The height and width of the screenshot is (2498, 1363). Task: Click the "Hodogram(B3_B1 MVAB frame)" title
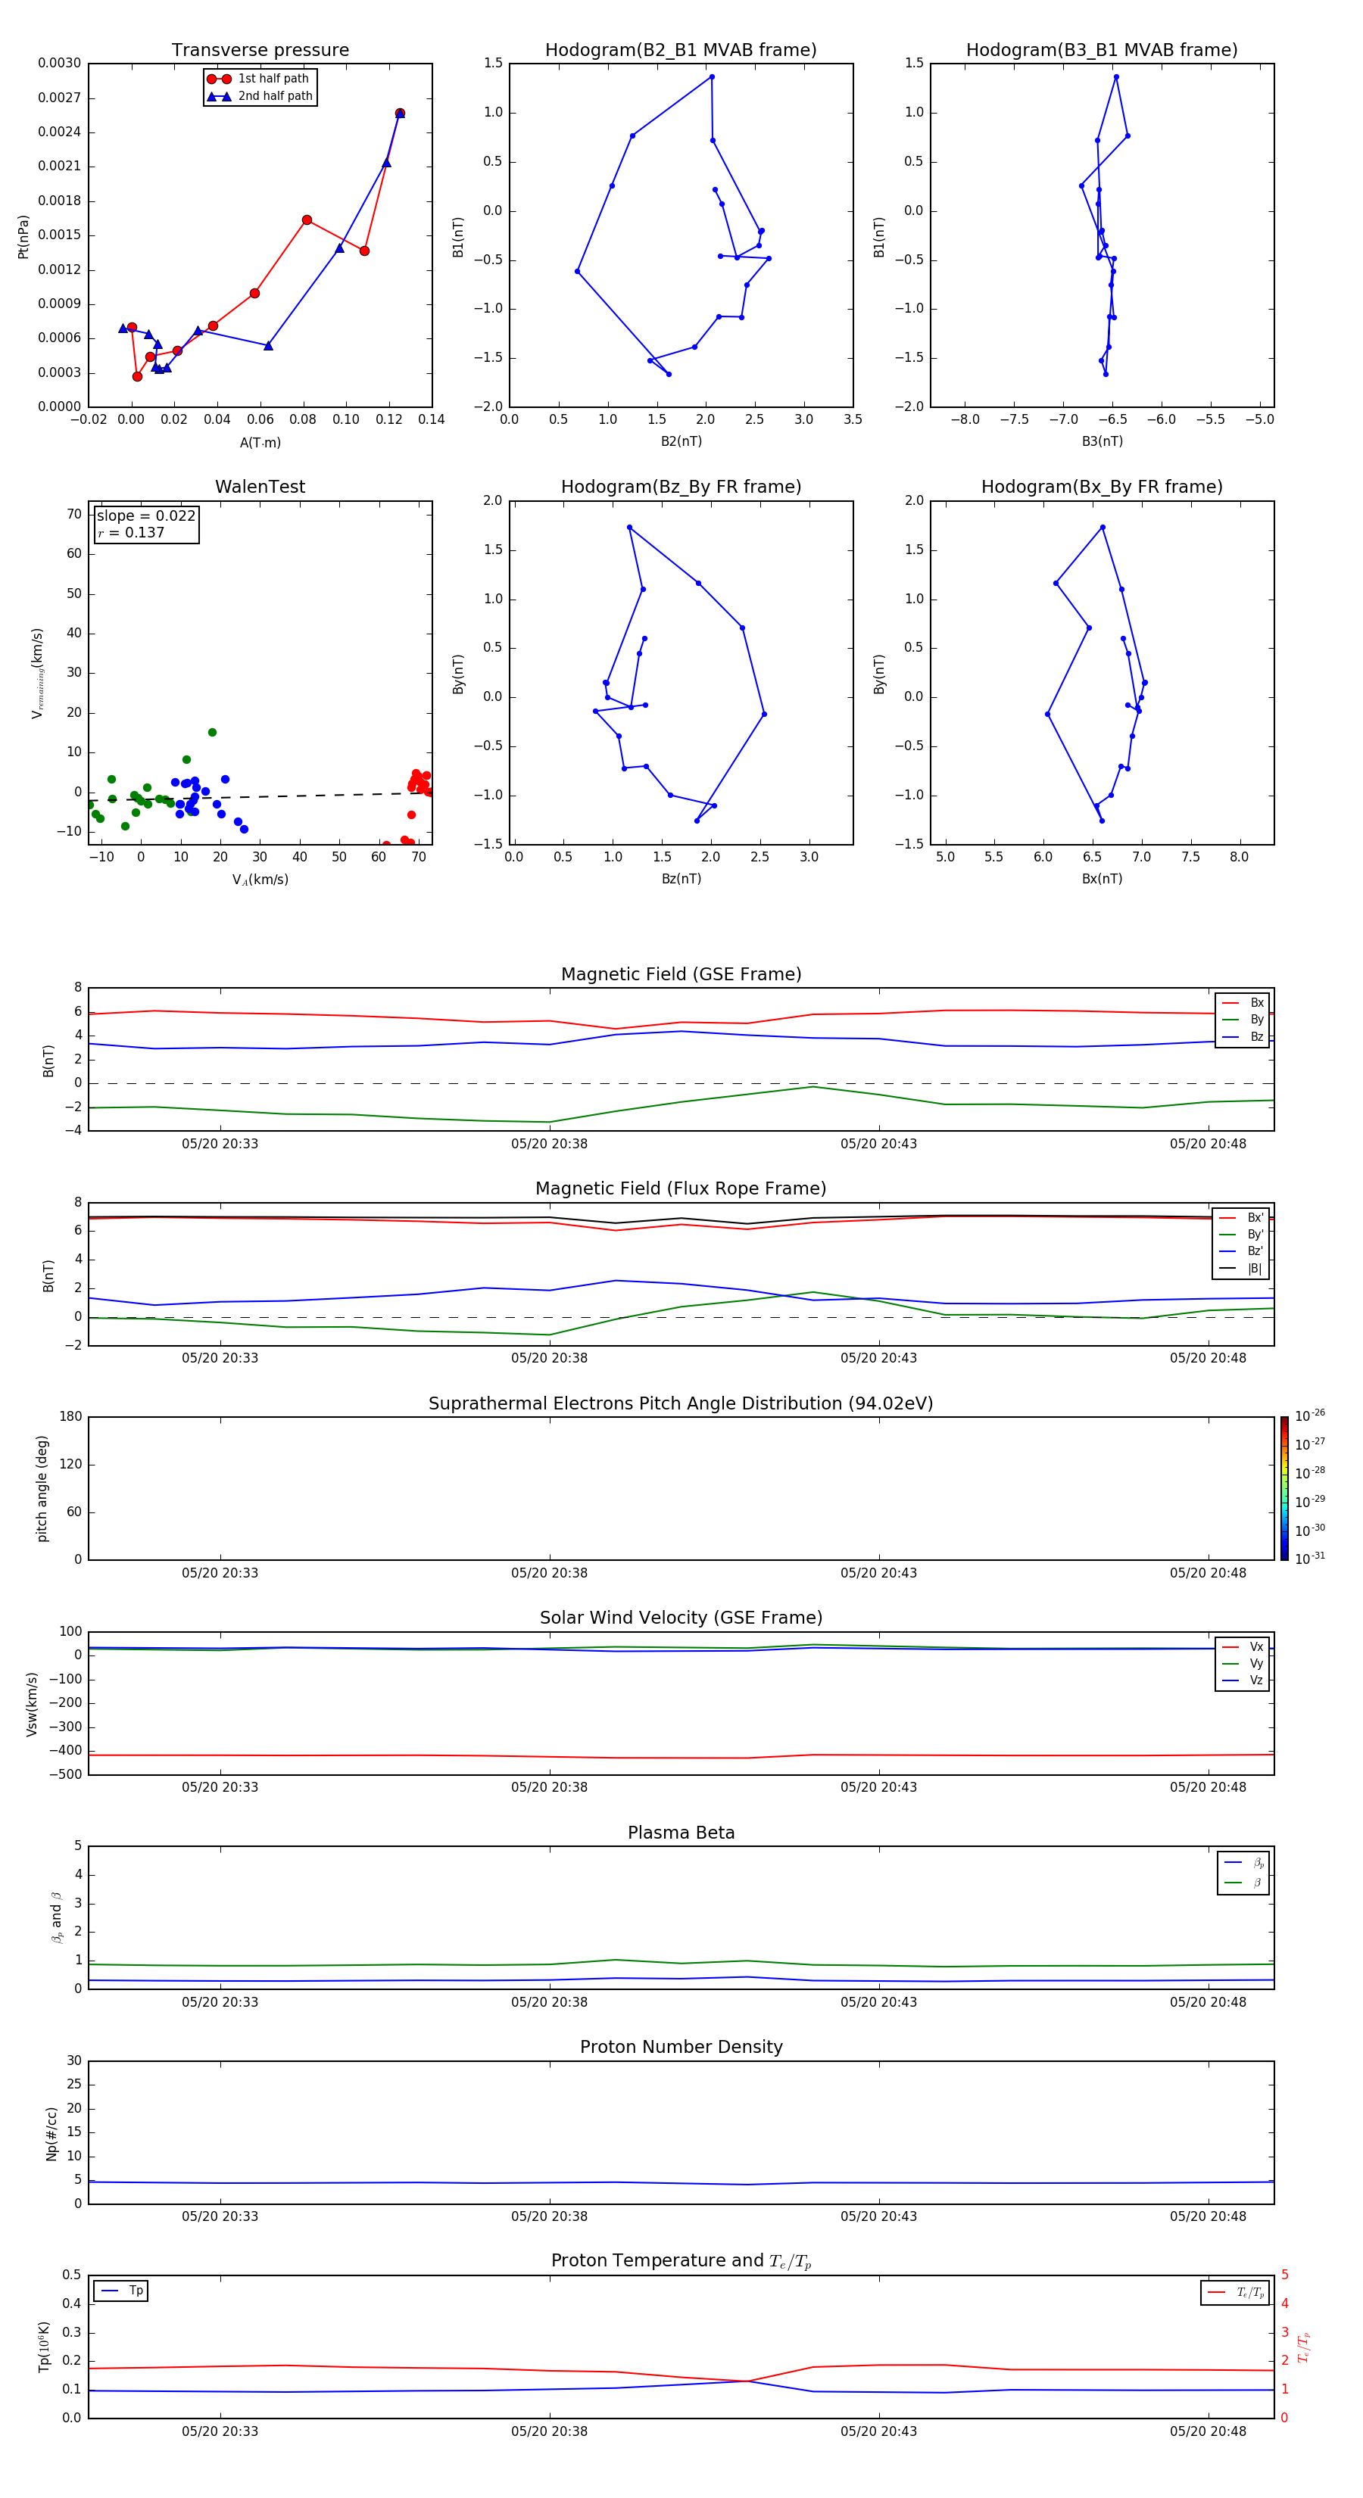pos(1102,51)
